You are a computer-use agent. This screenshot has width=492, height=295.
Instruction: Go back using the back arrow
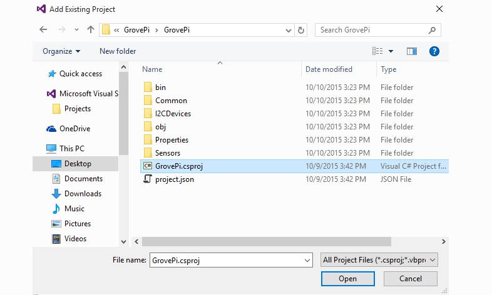(43, 30)
